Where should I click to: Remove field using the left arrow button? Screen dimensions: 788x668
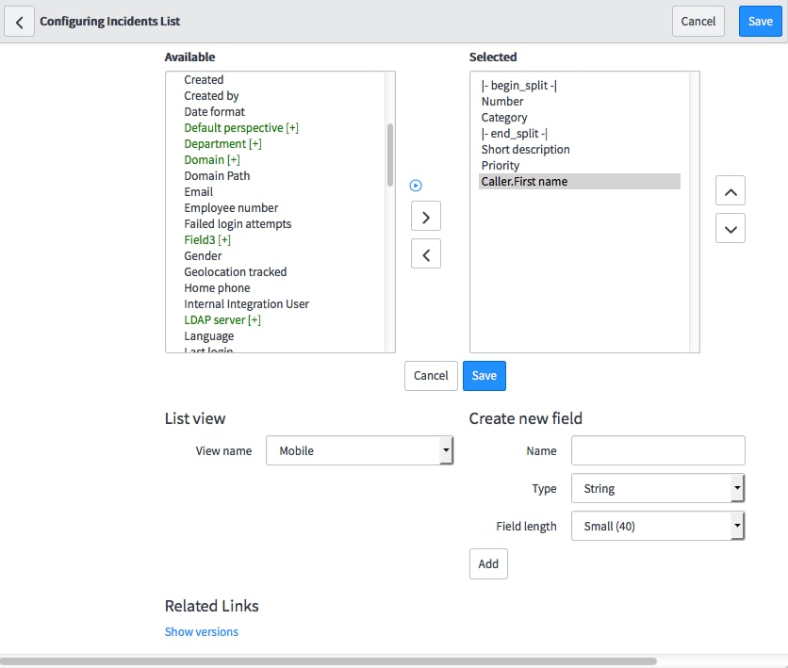(425, 253)
